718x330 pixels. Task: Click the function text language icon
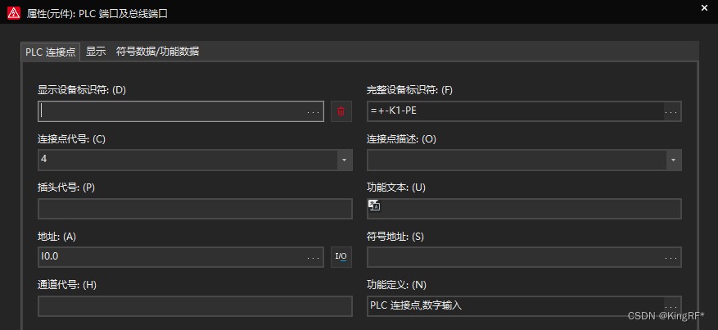[x=373, y=206]
